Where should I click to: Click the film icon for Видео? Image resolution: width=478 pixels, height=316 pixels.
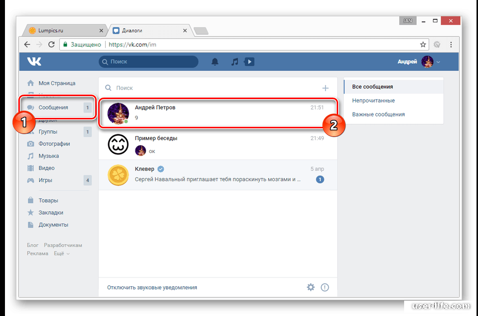[x=30, y=168]
